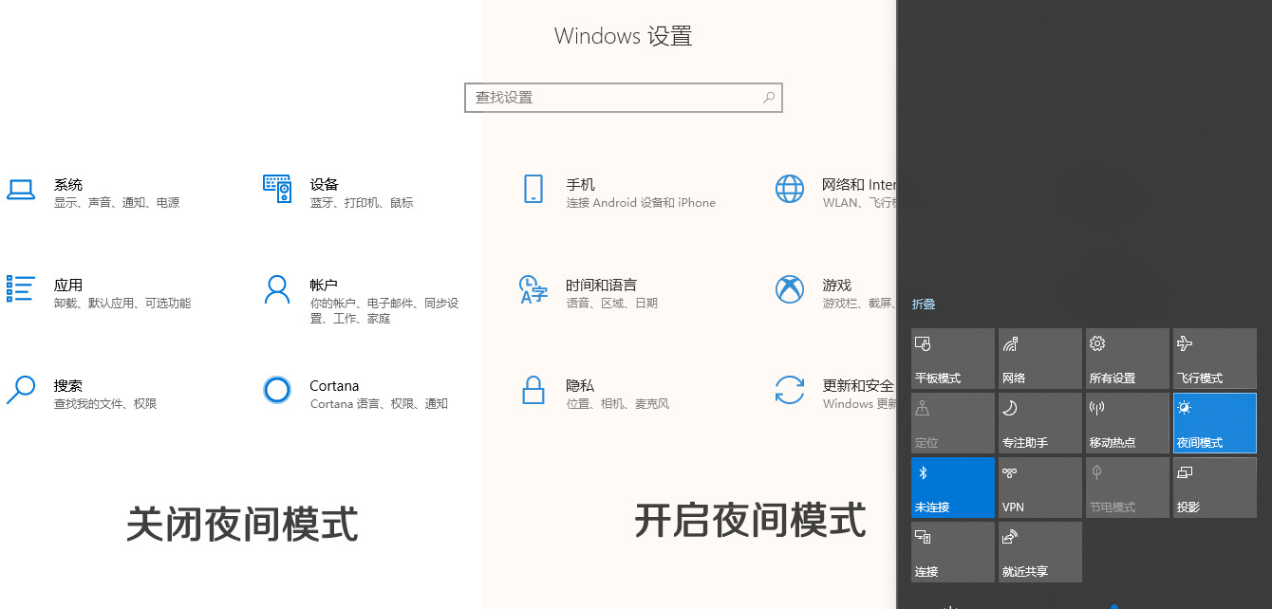The height and width of the screenshot is (609, 1272).
Task: Click the 隐私 privacy lock icon
Action: [533, 389]
